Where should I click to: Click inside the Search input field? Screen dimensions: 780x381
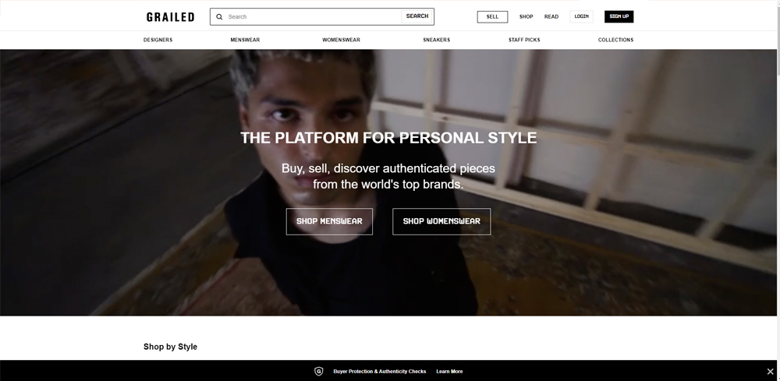point(314,17)
